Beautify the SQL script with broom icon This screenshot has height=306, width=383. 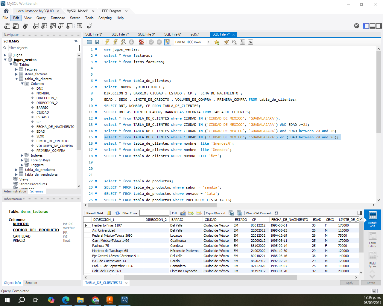pyautogui.click(x=227, y=42)
